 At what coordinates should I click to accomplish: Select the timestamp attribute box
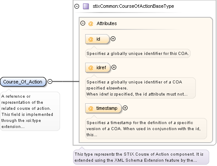point(103,108)
